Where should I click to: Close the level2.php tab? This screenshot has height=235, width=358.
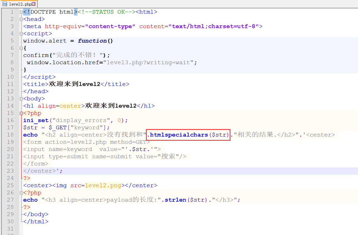pyautogui.click(x=34, y=4)
